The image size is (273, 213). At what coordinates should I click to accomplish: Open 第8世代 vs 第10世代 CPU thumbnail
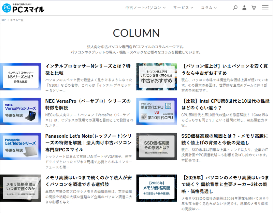tap(157, 111)
